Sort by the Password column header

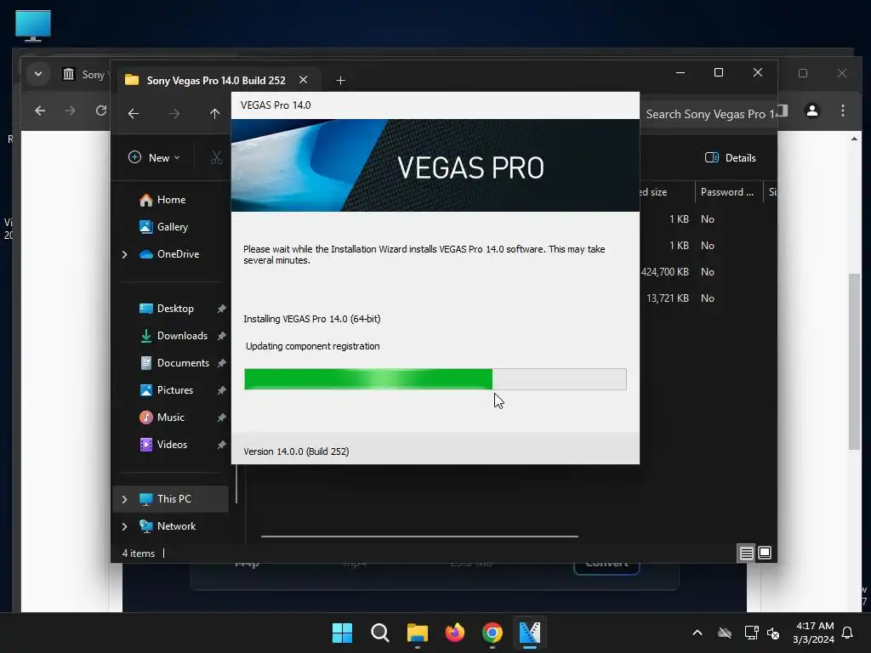(x=727, y=192)
